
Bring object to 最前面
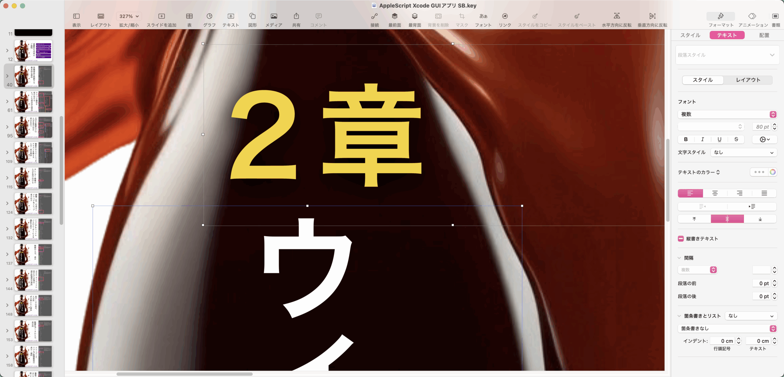[394, 16]
